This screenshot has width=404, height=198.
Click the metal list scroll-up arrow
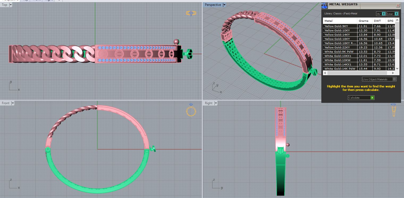pyautogui.click(x=397, y=20)
